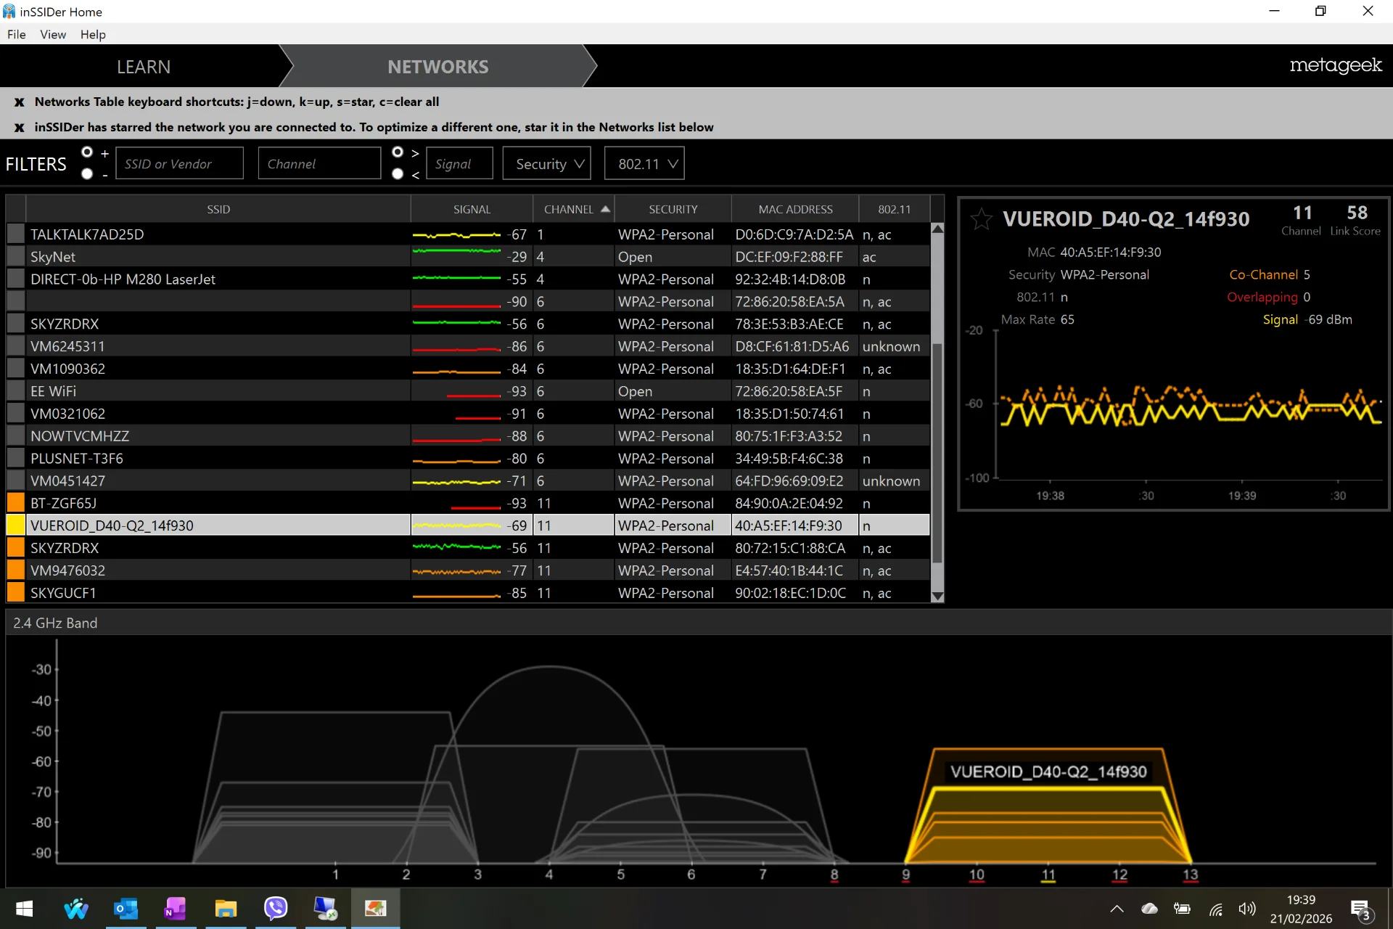Select the VM0321062 network row
The width and height of the screenshot is (1393, 929).
[x=468, y=414]
